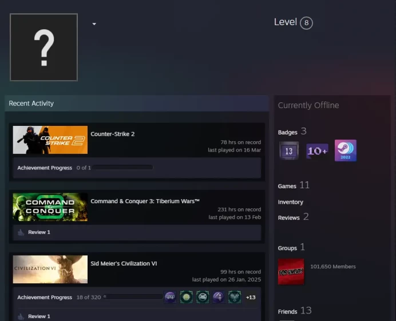Click the 10+ game collector badge
The image size is (396, 321).
317,151
